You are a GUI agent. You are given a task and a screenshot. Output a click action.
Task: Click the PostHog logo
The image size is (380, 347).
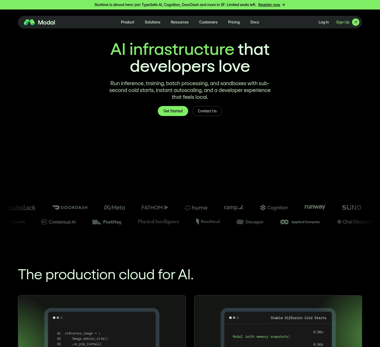[x=107, y=222]
